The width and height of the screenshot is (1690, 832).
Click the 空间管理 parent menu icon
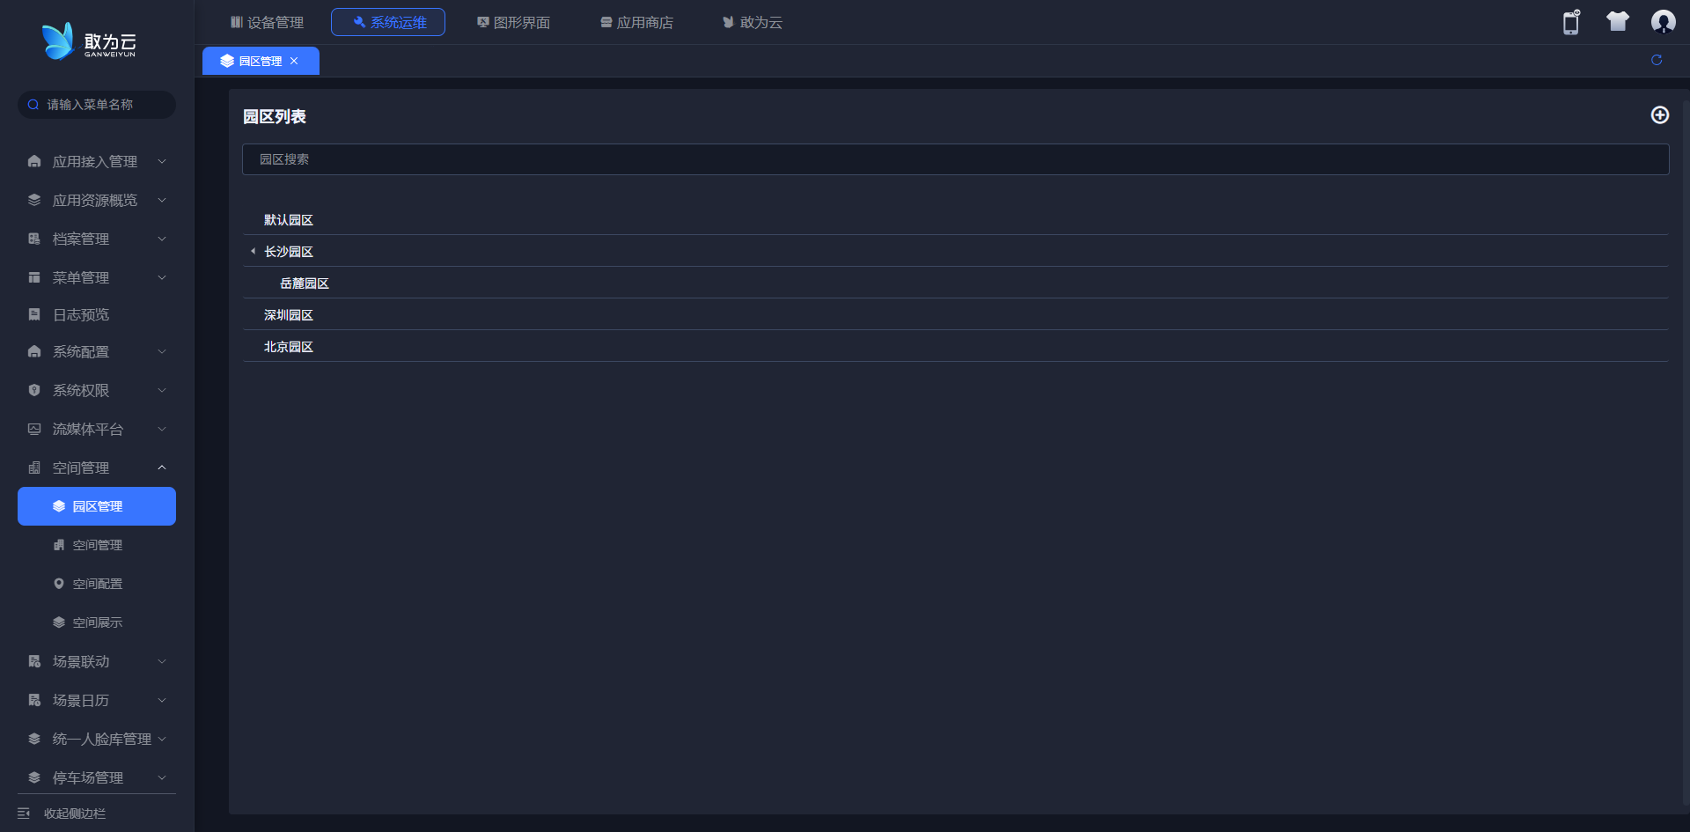click(x=34, y=468)
